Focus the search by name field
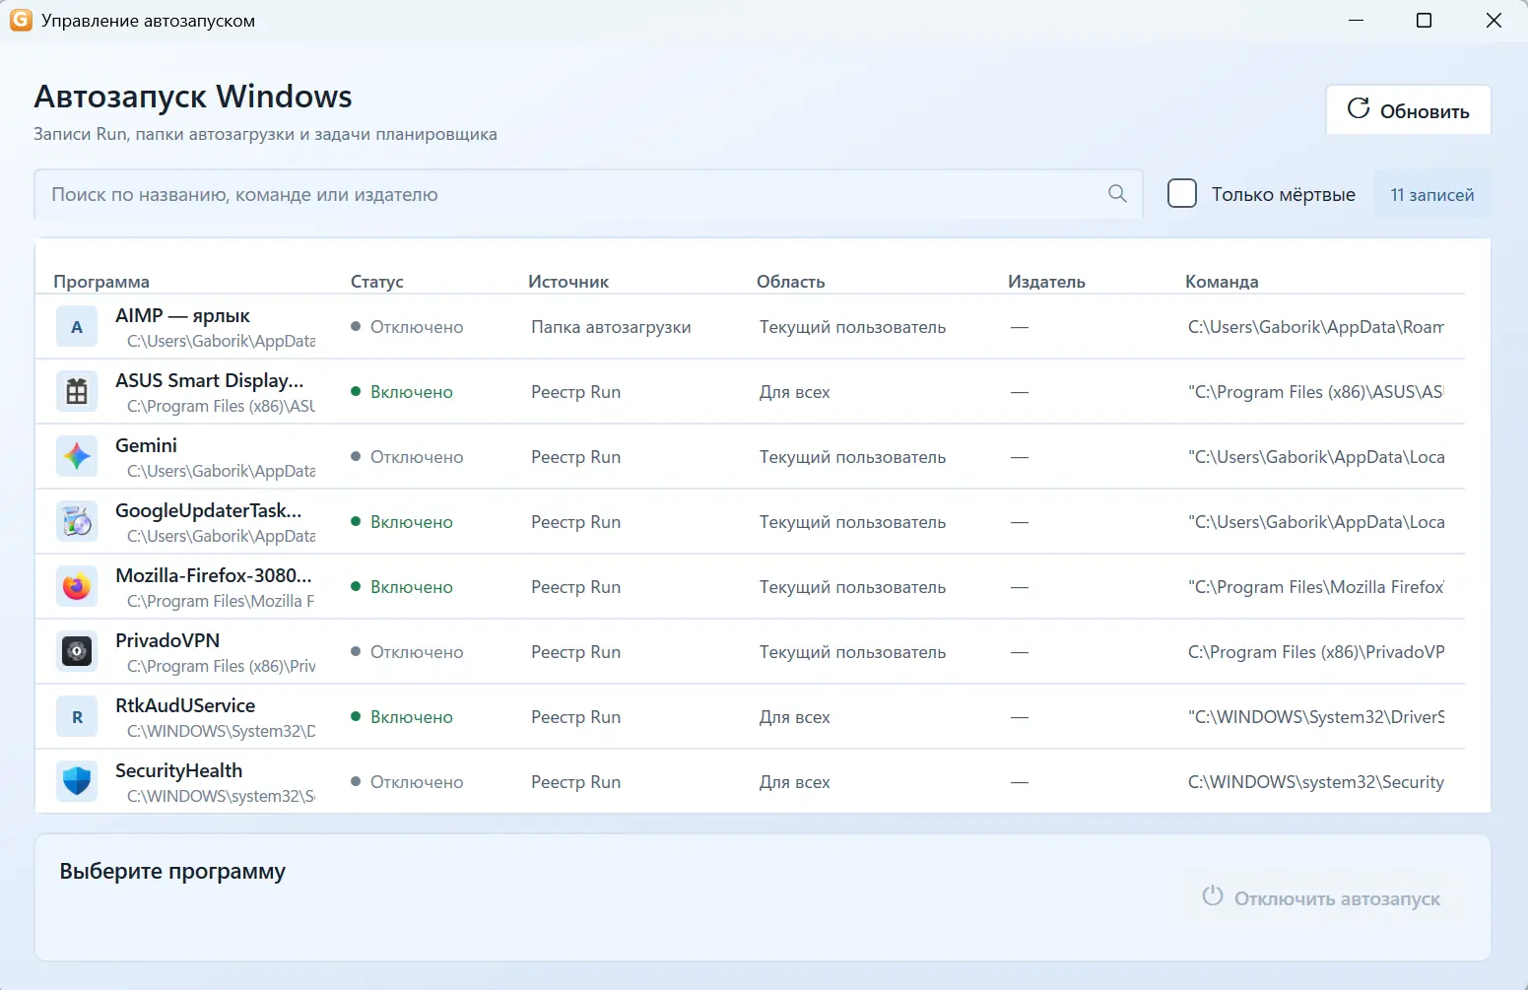Screen dimensions: 1528x990 [588, 194]
